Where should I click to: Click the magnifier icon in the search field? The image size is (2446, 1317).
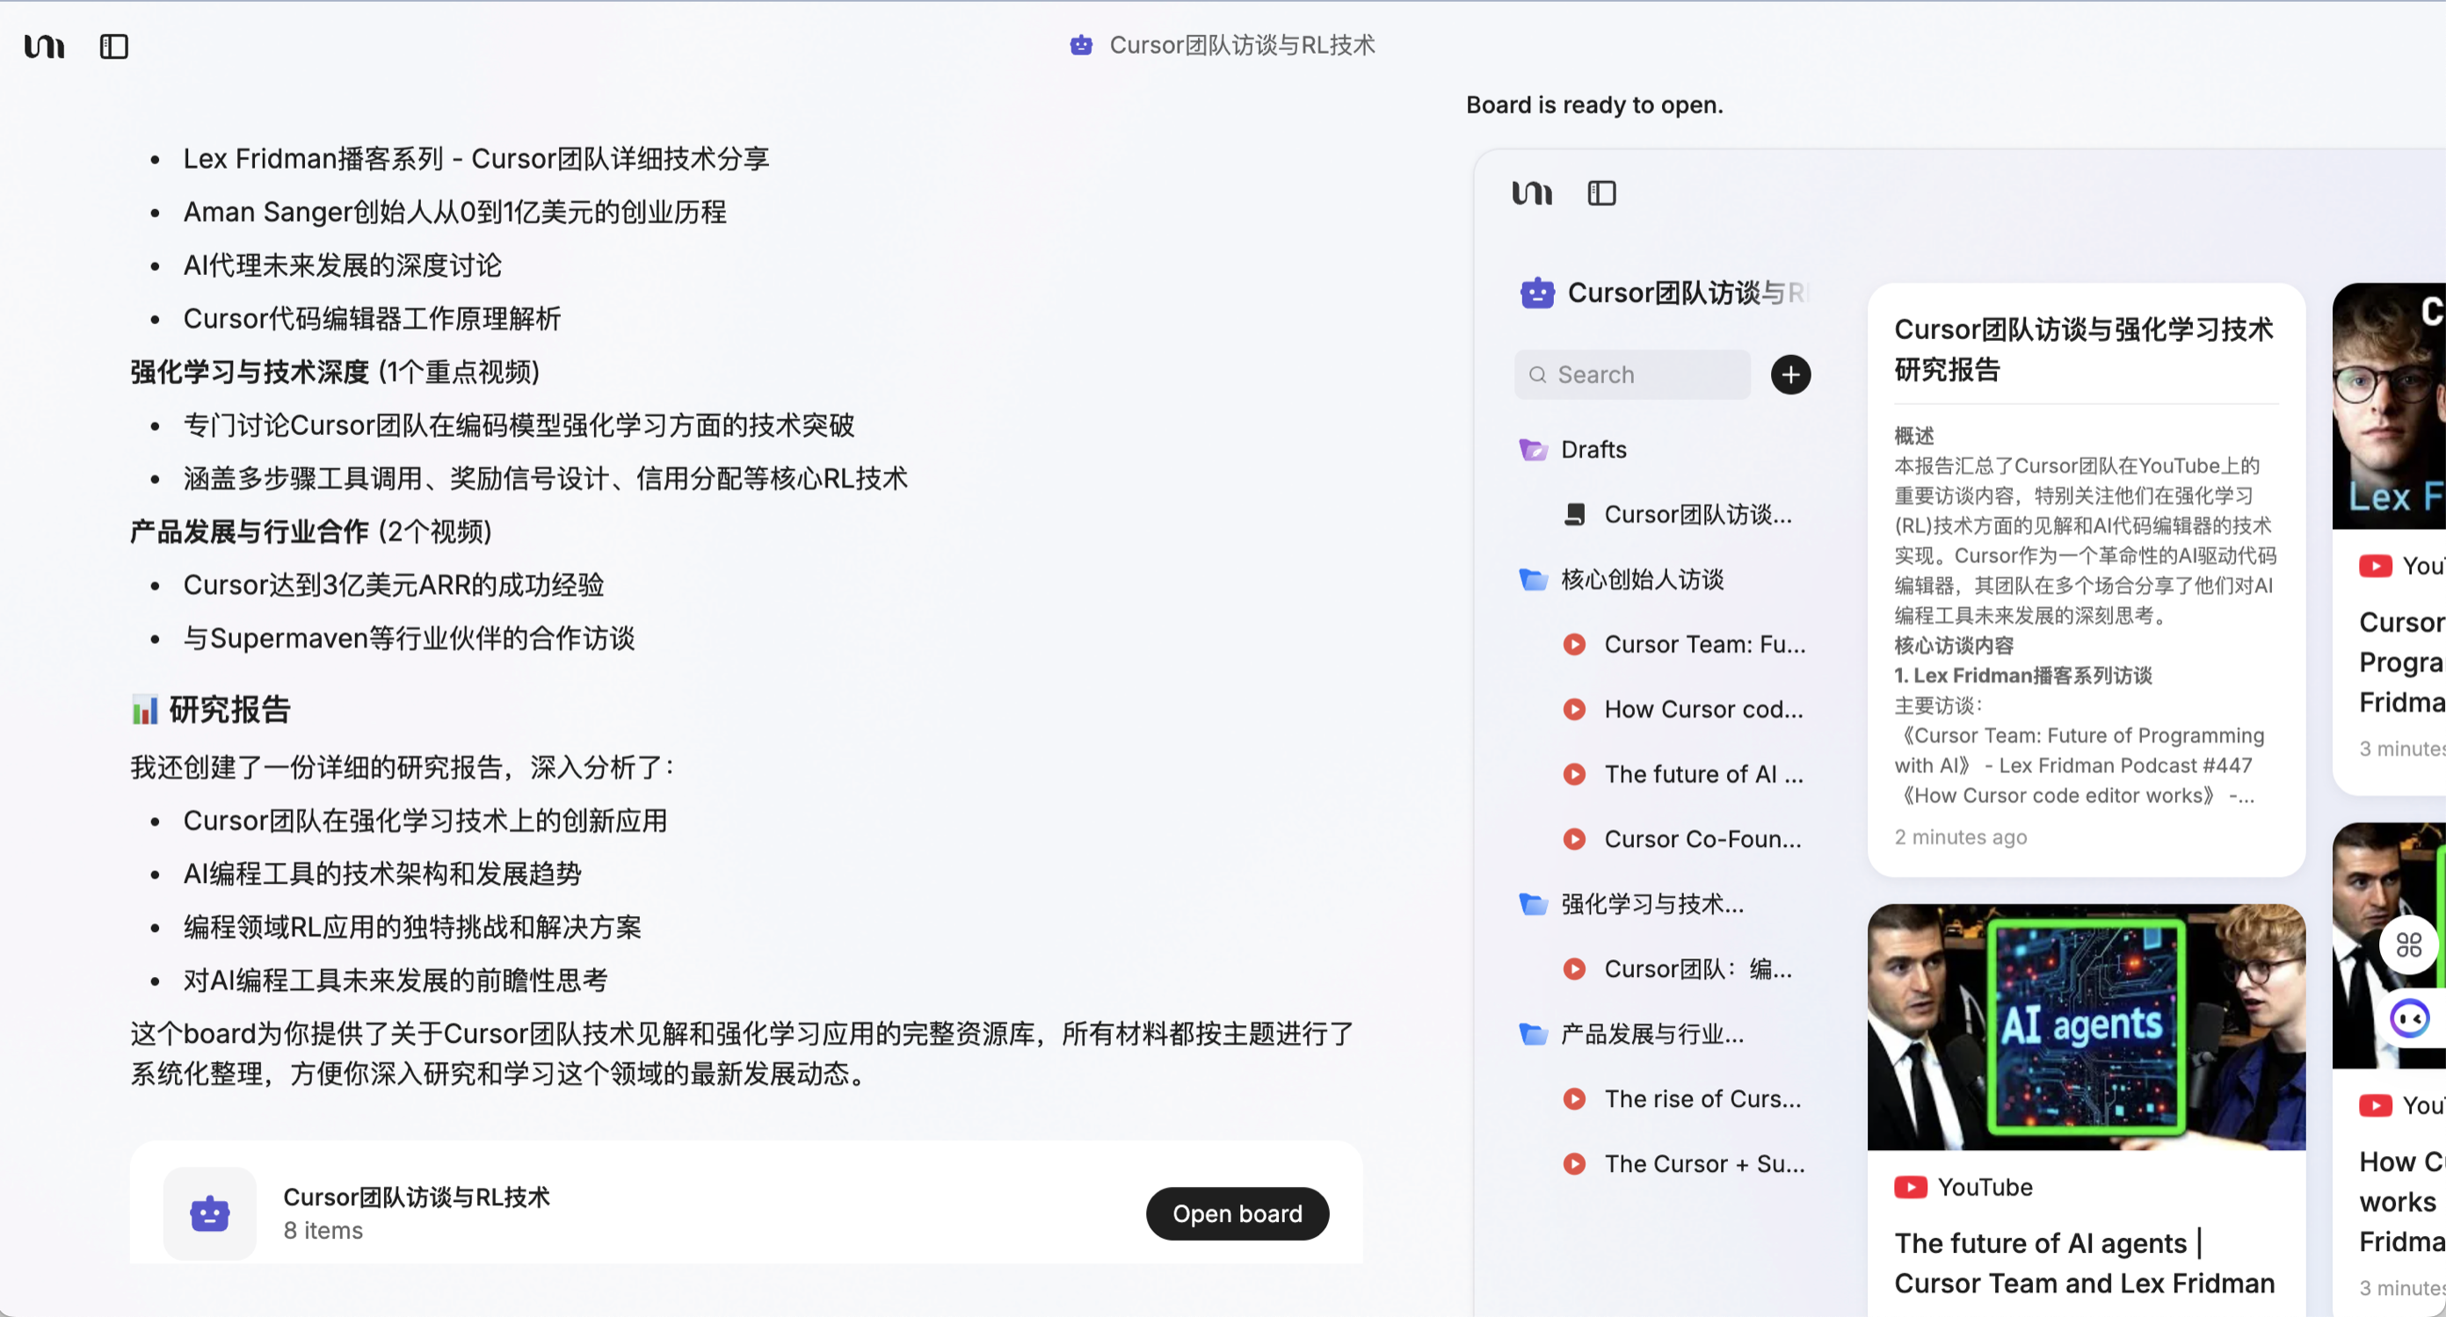pos(1537,375)
